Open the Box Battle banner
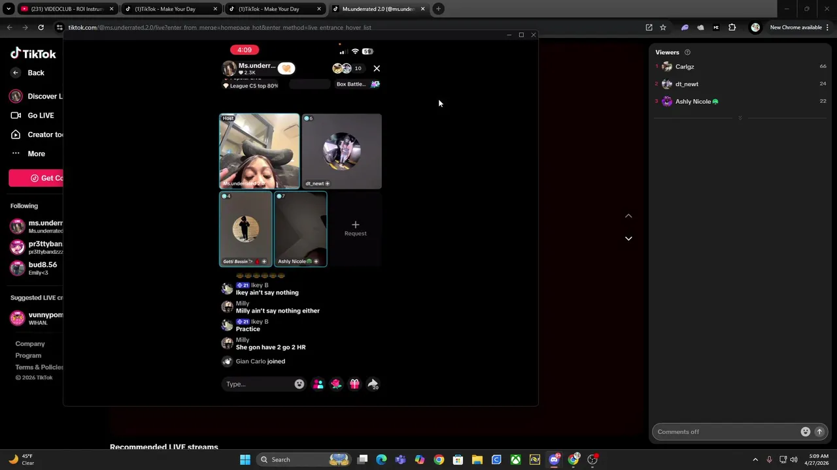The image size is (837, 470). (357, 84)
